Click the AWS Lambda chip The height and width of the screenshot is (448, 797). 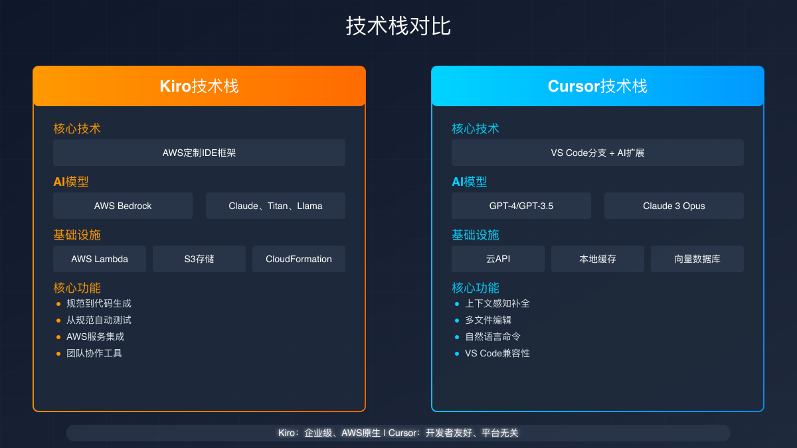point(100,259)
